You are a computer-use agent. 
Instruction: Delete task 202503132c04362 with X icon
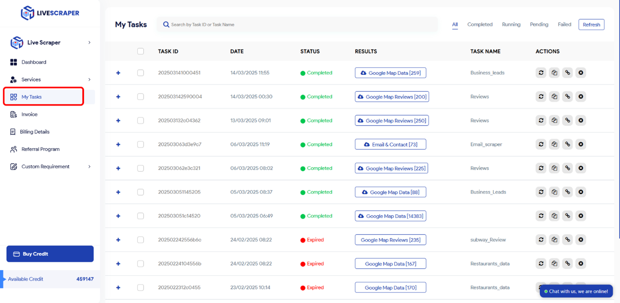point(581,120)
